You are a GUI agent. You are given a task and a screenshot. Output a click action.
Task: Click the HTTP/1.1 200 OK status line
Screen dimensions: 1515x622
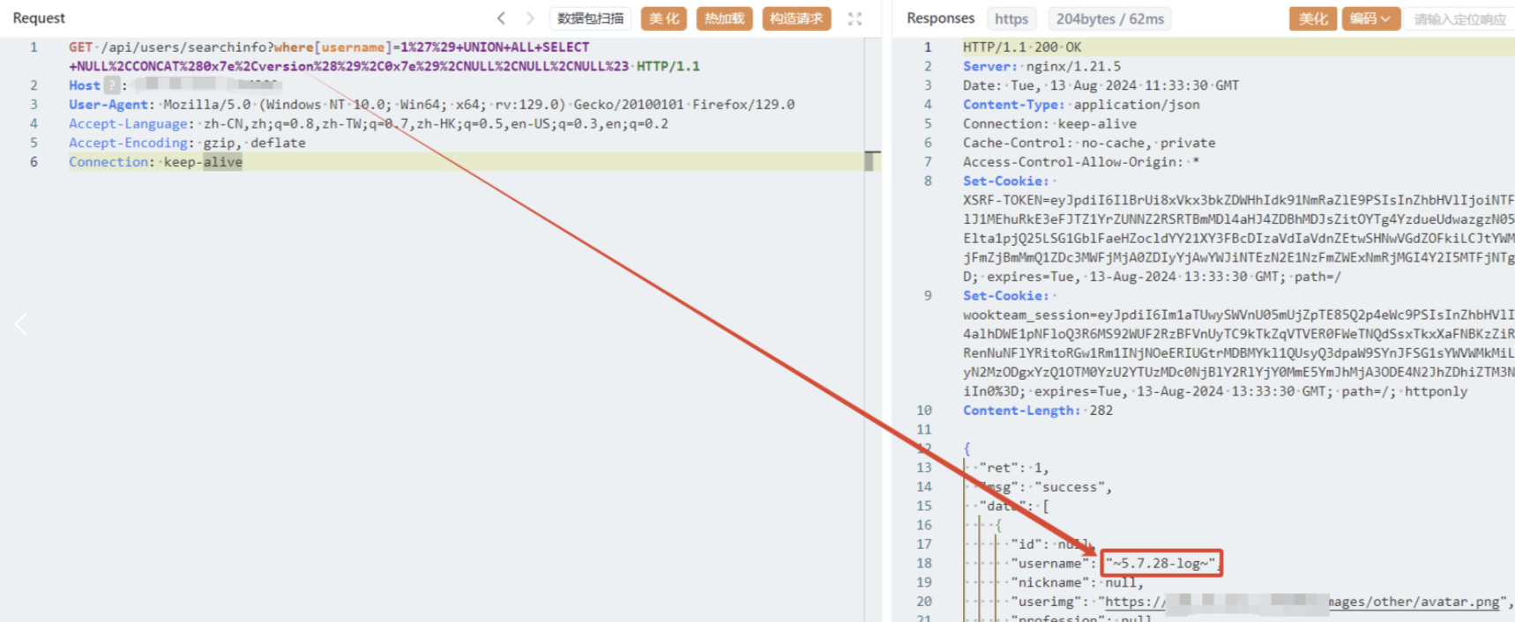click(x=1022, y=47)
